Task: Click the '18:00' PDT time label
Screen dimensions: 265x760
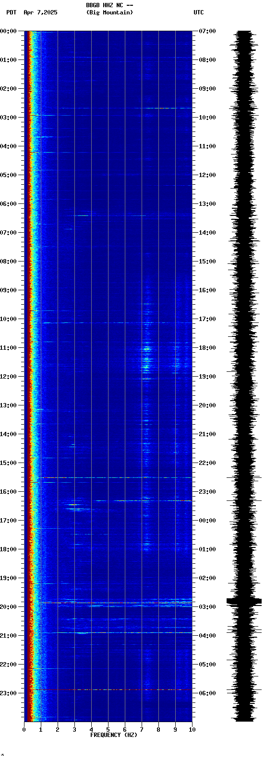Action: point(8,549)
